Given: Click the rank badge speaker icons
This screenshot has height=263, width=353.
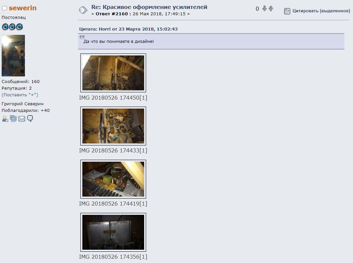Looking at the screenshot, I should tap(12, 27).
